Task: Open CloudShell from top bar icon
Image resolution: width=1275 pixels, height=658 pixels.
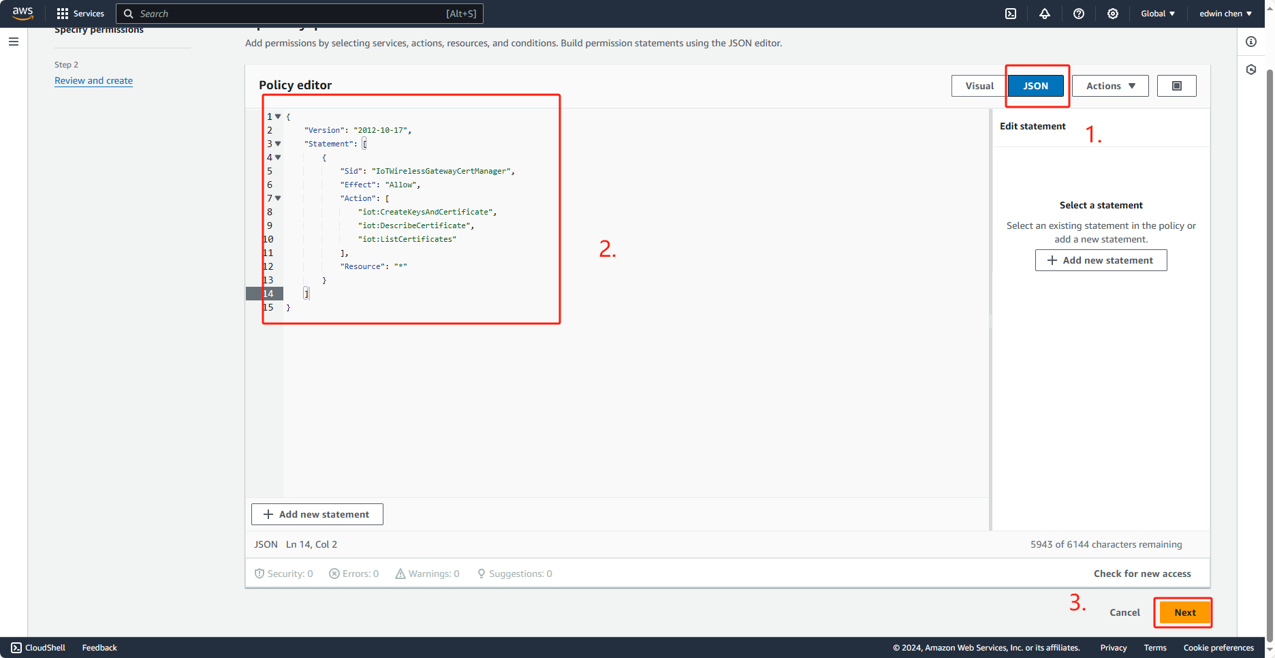Action: tap(1011, 14)
